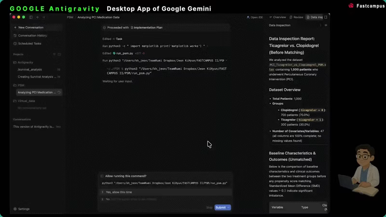This screenshot has width=386, height=217.
Task: Click the Data Inspection outline list icon
Action: [x=326, y=26]
